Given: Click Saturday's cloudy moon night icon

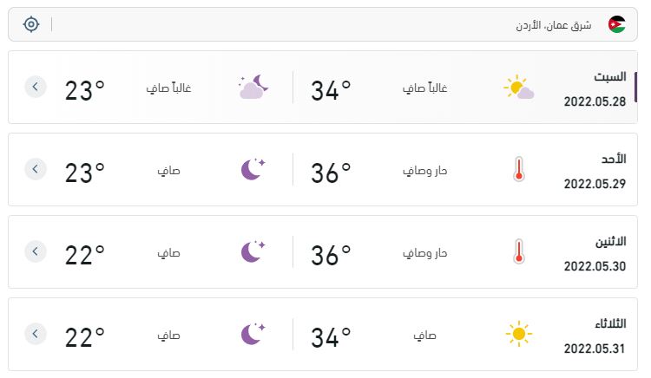Looking at the screenshot, I should (x=253, y=87).
